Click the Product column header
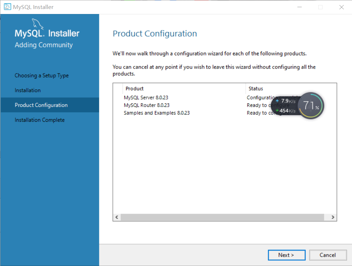 [135, 88]
